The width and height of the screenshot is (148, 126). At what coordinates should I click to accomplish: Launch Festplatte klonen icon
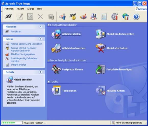(x=56, y=69)
